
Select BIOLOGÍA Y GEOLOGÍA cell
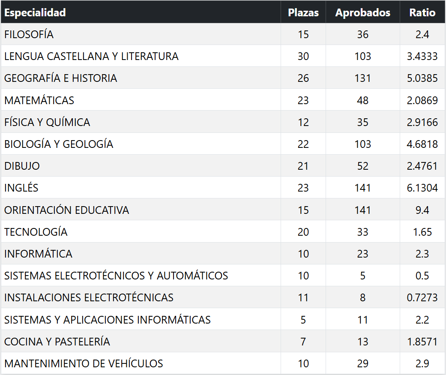[x=59, y=144]
